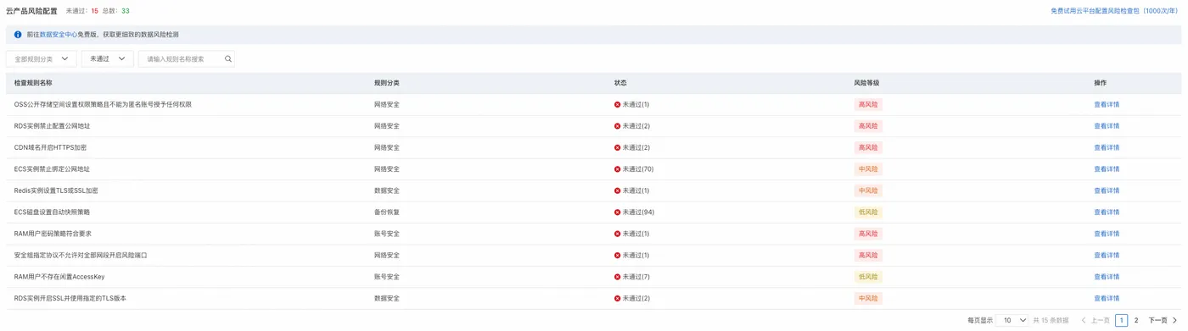Click the 云产品风险配置 page title
This screenshot has height=331, width=1188.
pyautogui.click(x=31, y=11)
